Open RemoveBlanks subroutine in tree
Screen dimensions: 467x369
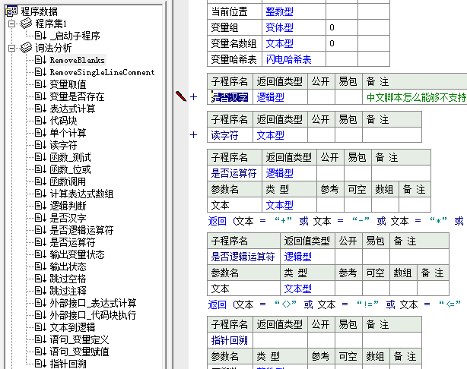point(78,60)
